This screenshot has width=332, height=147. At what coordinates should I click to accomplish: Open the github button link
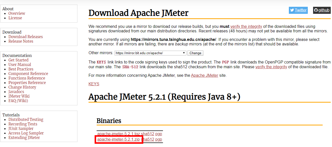[322, 10]
